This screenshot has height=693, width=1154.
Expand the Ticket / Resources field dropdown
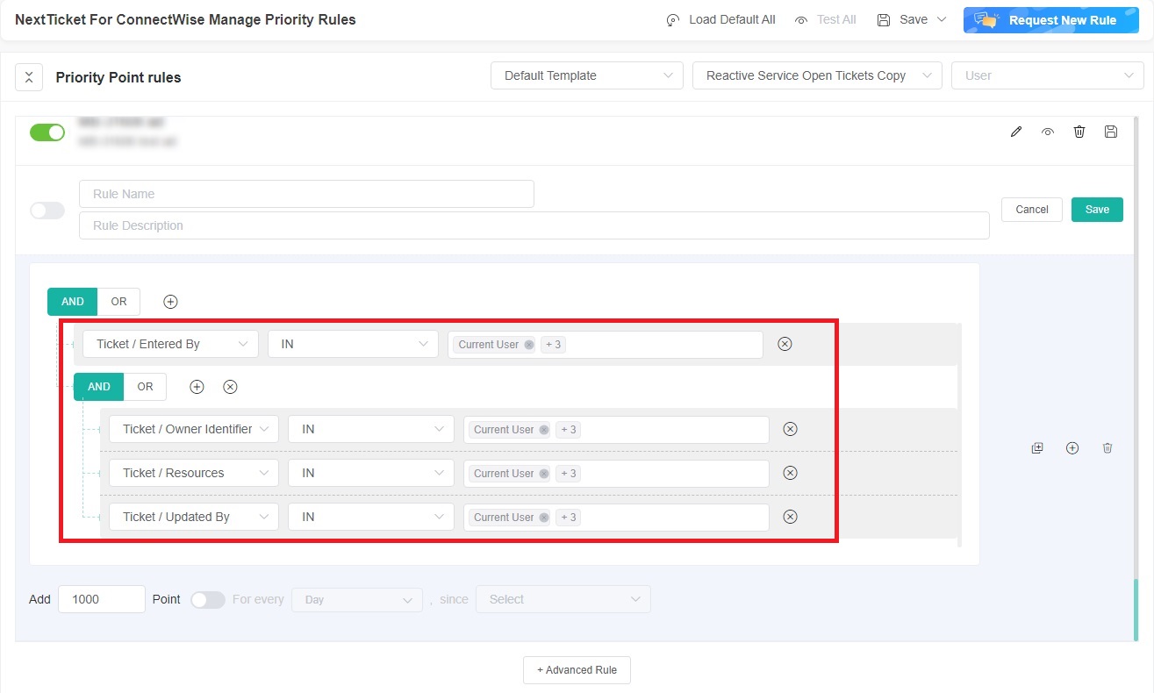click(x=193, y=473)
